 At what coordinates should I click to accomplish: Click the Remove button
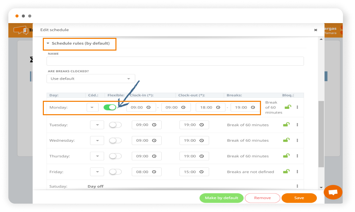pyautogui.click(x=262, y=198)
